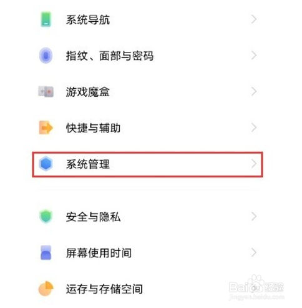Tap the 游戏魔盒 game box icon
The image size is (302, 308).
pyautogui.click(x=46, y=92)
